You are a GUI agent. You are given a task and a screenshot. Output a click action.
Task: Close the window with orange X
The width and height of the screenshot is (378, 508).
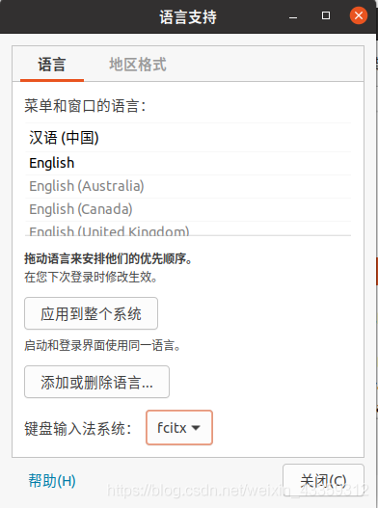tap(359, 15)
